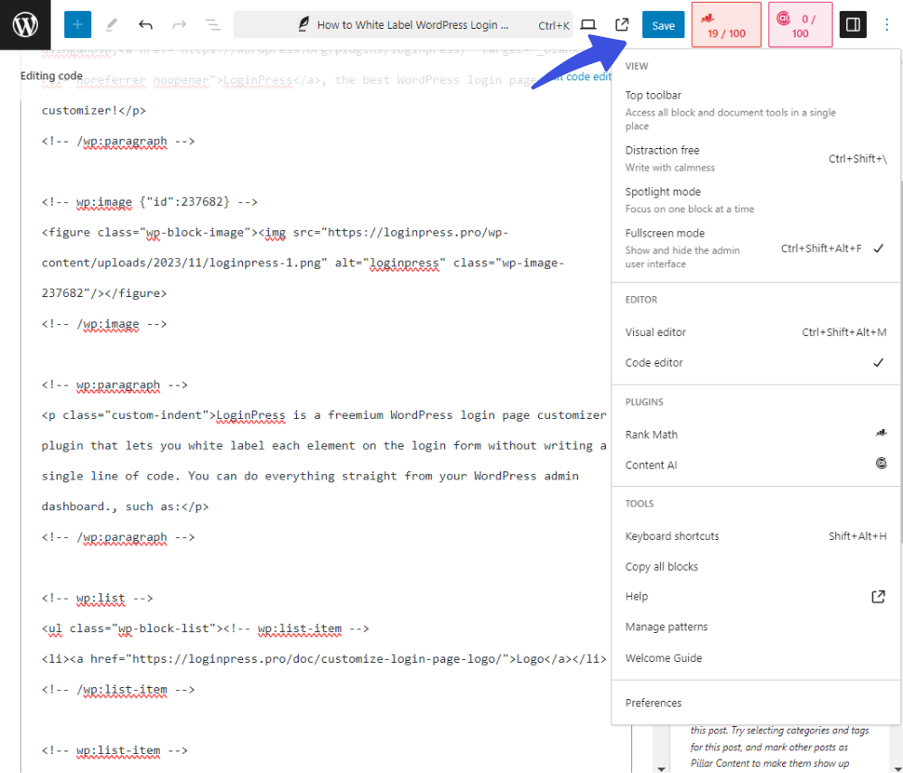Choose Copy all blocks

coord(756,566)
